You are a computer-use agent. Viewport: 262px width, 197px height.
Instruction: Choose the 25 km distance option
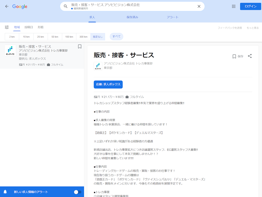click(41, 37)
